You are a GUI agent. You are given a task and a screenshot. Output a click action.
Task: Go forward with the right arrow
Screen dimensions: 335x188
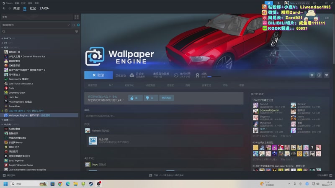tap(9, 8)
